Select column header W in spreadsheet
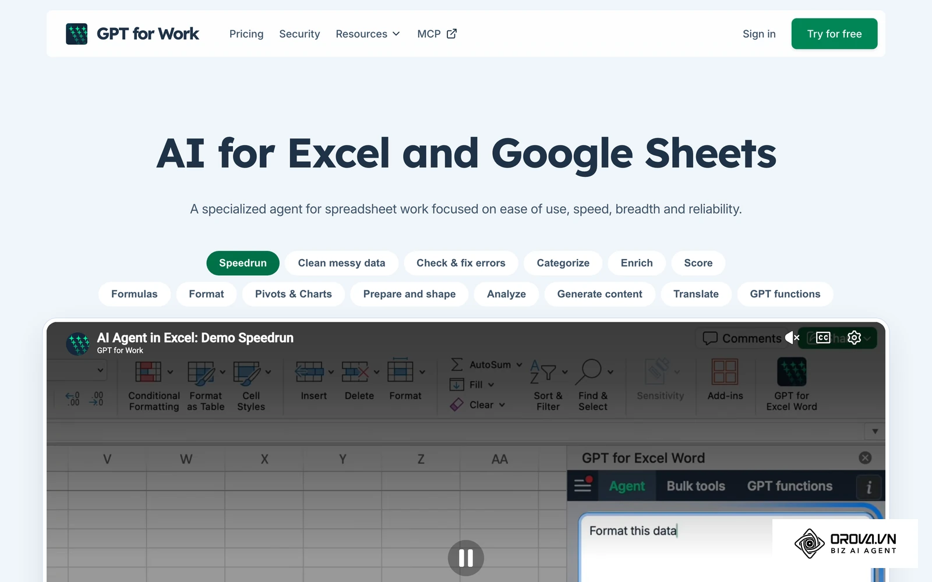The image size is (932, 582). coord(186,459)
